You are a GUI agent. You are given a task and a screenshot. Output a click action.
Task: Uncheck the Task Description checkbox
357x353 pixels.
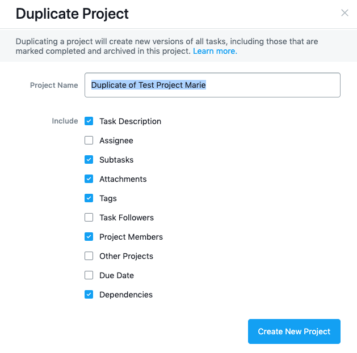coord(89,121)
